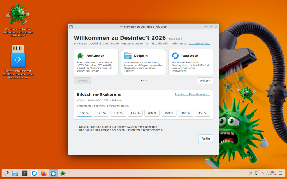Click the Dolphin folder card icon

pos(128,56)
